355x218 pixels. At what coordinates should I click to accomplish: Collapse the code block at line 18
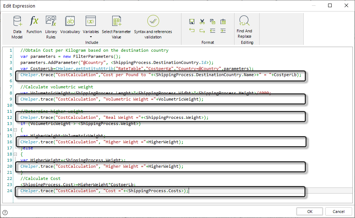(x=15, y=154)
